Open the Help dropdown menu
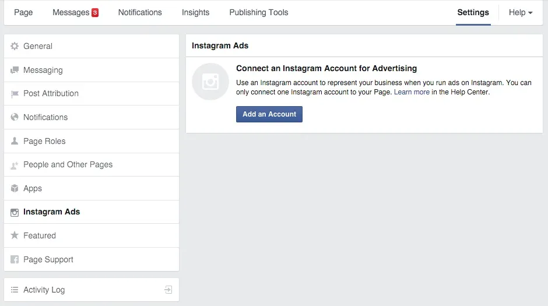Screen dimensions: 548x306 pyautogui.click(x=520, y=12)
